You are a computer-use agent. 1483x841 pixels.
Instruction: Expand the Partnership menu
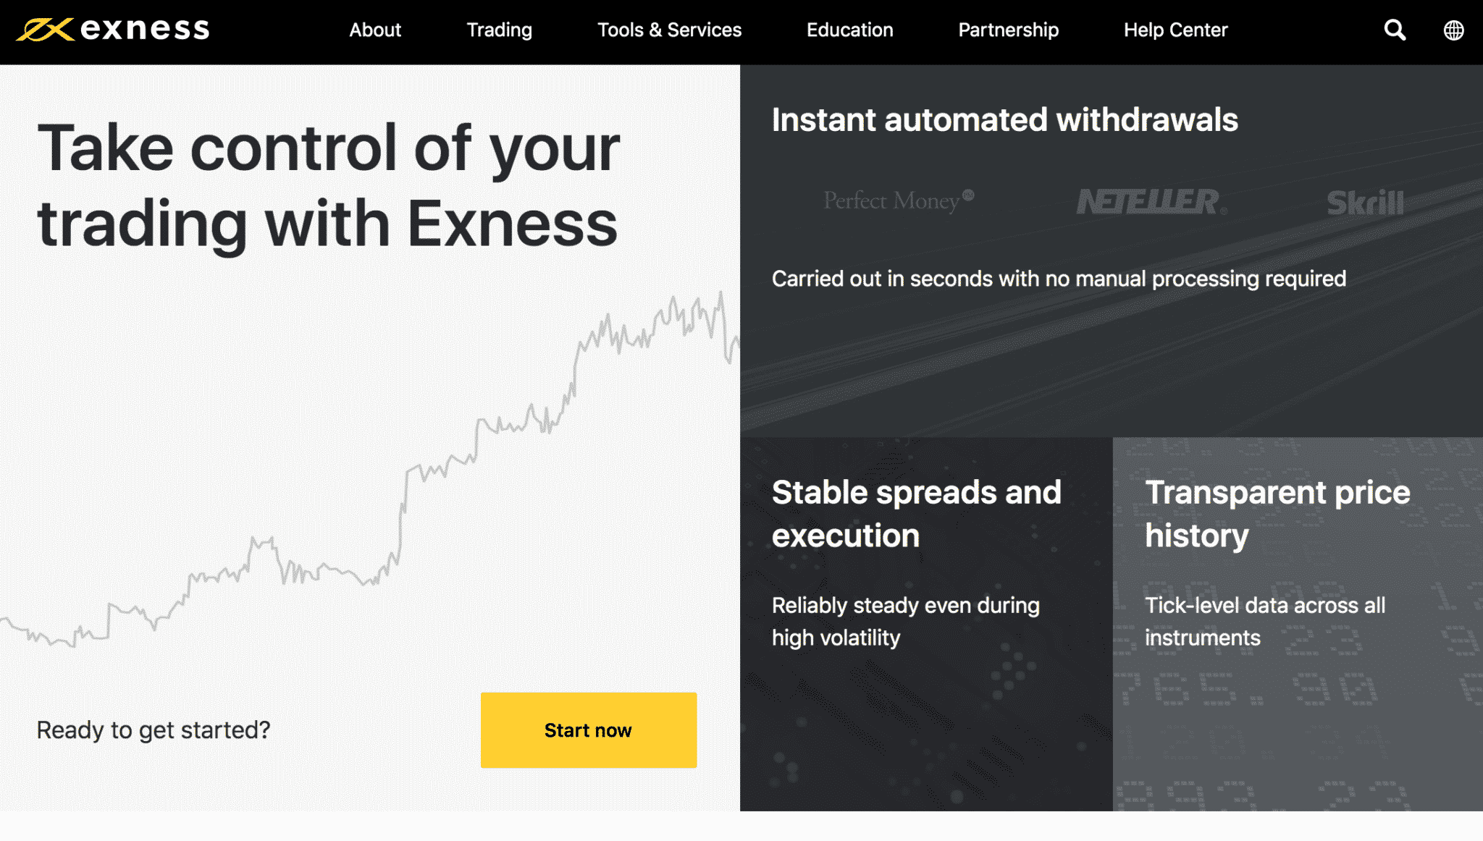pos(1007,30)
